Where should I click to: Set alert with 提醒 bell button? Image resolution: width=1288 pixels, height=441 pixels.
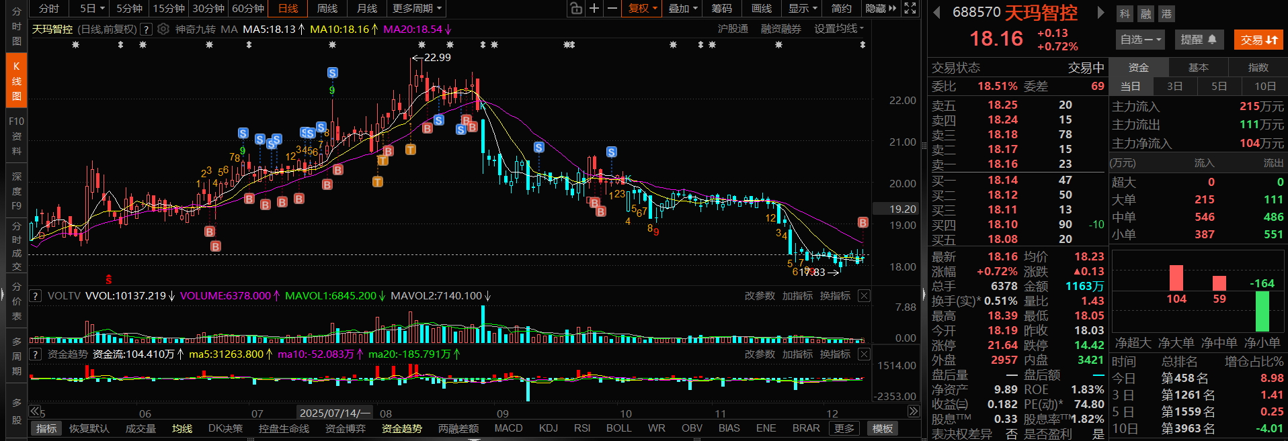point(1199,40)
